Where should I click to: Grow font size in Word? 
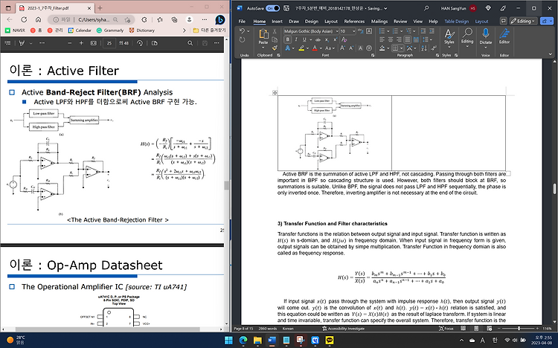point(342,48)
